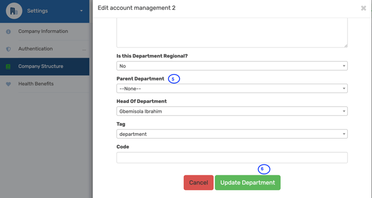Screen dimensions: 372x198
Task: Click the 'Head Of Department' label
Action: click(x=142, y=101)
